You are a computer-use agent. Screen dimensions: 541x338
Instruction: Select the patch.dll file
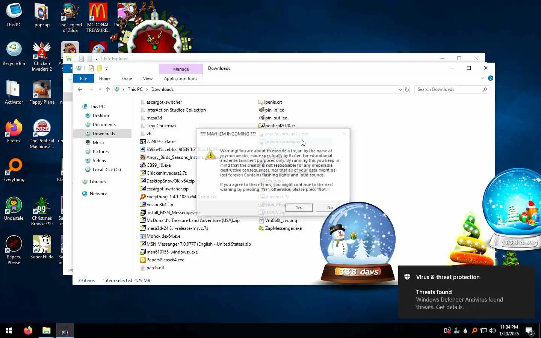pyautogui.click(x=155, y=268)
